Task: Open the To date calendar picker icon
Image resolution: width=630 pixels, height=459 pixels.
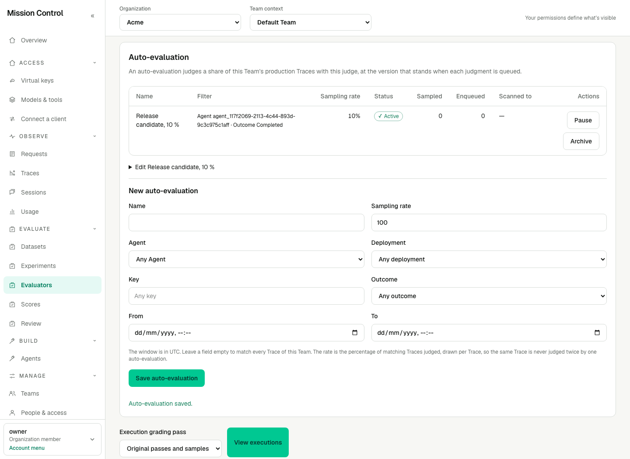Action: (597, 333)
